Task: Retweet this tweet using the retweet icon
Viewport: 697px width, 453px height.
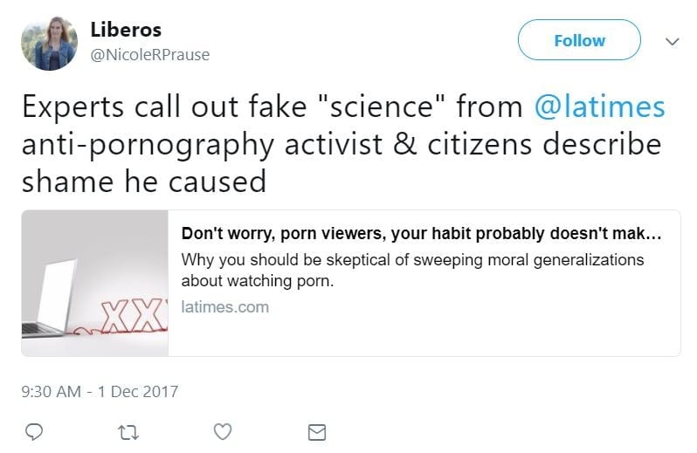Action: click(128, 432)
